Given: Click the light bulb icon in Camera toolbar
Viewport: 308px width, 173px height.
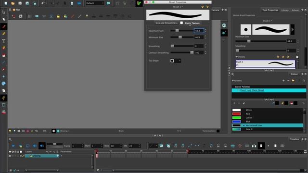Looking at the screenshot, I should pos(87,16).
